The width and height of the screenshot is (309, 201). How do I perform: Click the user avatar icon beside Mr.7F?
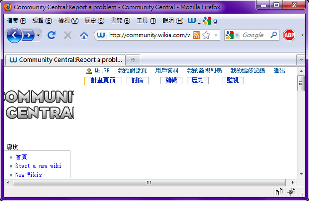89,71
